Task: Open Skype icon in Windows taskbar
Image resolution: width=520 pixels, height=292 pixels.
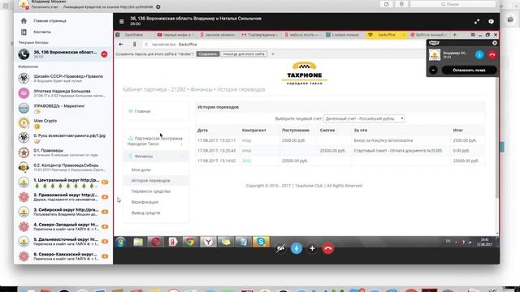Action: (261, 242)
